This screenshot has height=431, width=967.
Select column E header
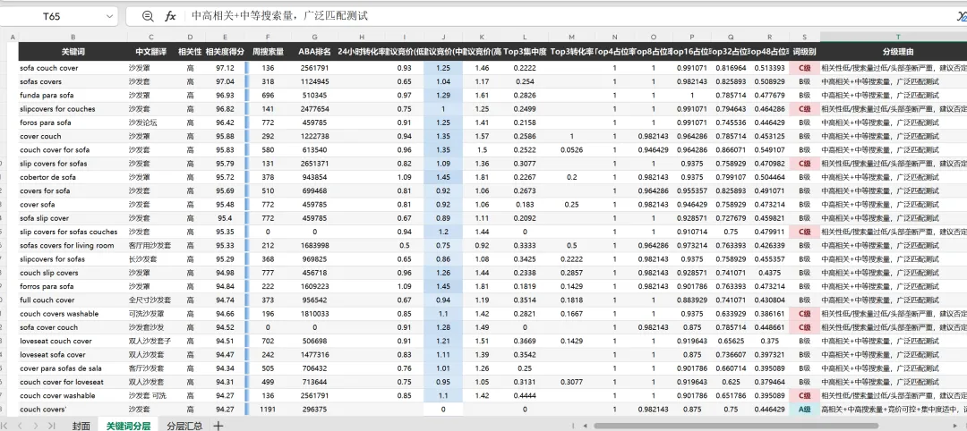[x=225, y=38]
